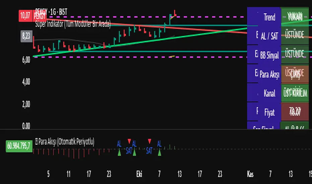Viewport: 312px width, 184px height.
Task: Click the Eki month label on time axis
Action: click(x=139, y=174)
